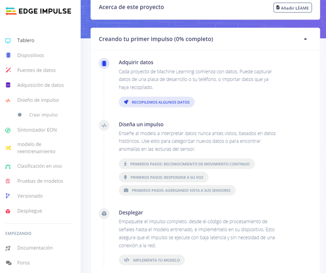Click the Fuentes de datos wand icon
Screen dimensions: 326x273
click(9, 70)
